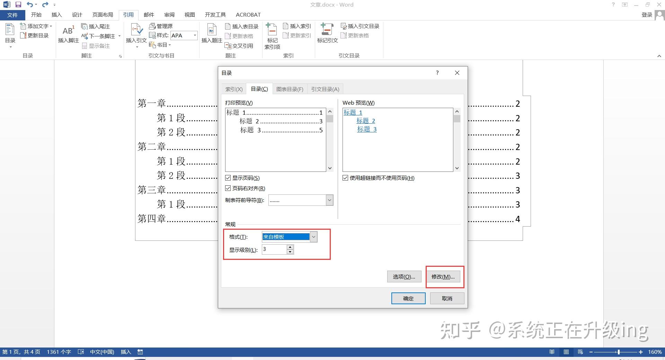Click zoom in plus button
Image resolution: width=665 pixels, height=360 pixels.
click(641, 352)
